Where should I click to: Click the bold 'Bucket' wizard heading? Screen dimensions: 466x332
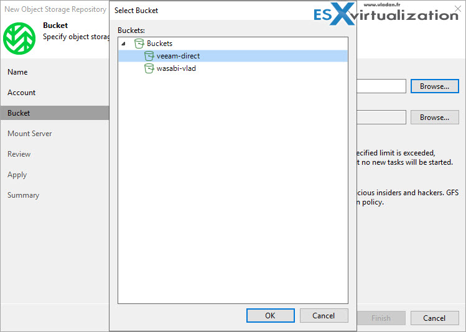(55, 25)
